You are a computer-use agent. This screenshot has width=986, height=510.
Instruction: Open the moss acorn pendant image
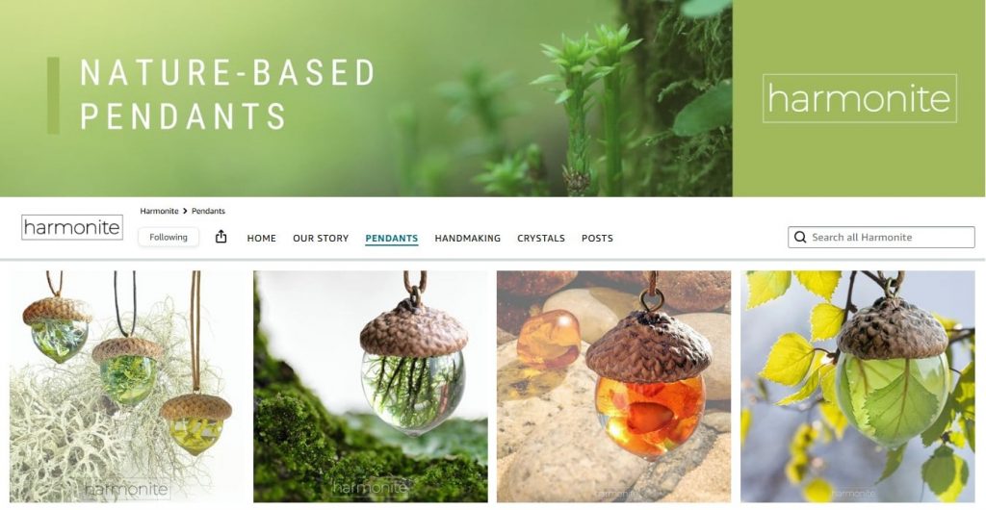click(x=371, y=386)
